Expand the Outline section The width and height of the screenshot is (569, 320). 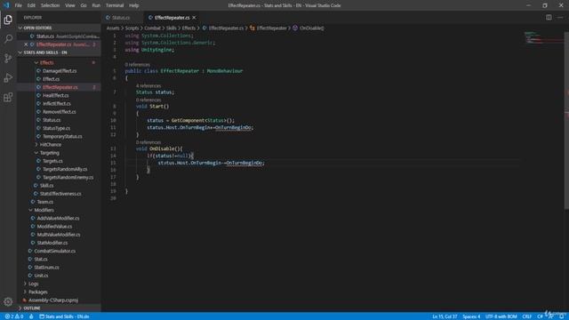59,308
